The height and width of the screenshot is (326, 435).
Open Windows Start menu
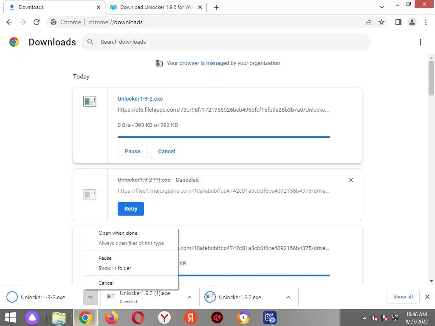point(10,318)
